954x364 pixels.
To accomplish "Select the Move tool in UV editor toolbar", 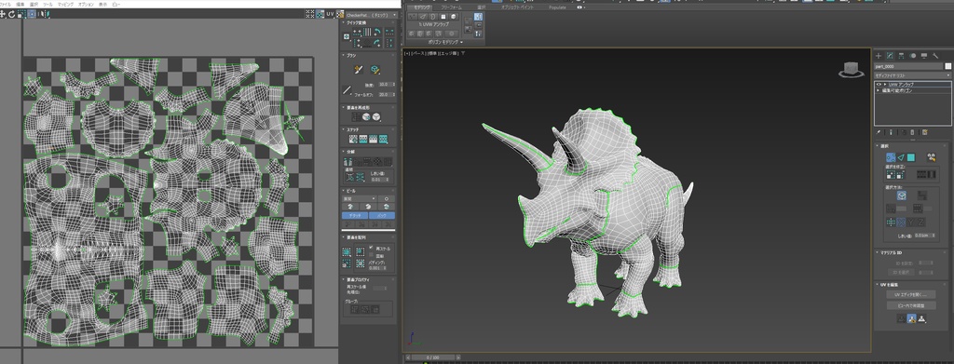I will [3, 15].
